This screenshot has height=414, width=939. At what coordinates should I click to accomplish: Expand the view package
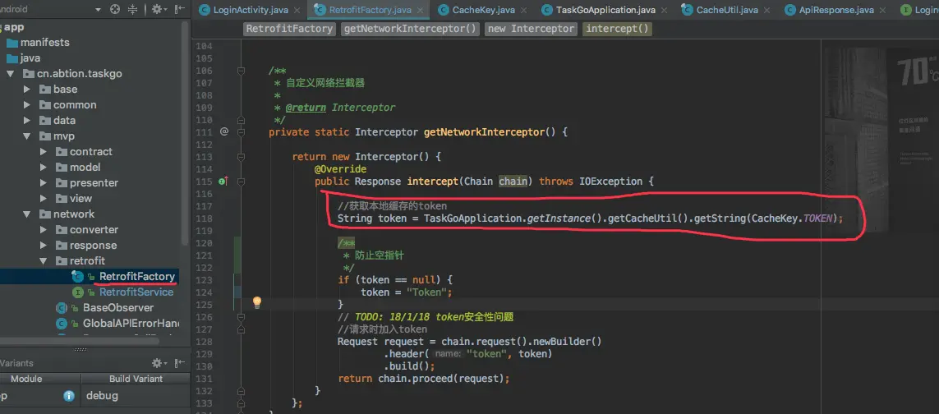[43, 198]
